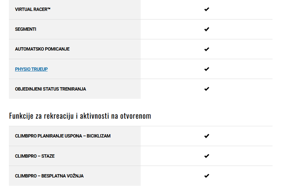Click the ClimbPro – Staze label
Image resolution: width=287 pixels, height=196 pixels.
point(35,156)
